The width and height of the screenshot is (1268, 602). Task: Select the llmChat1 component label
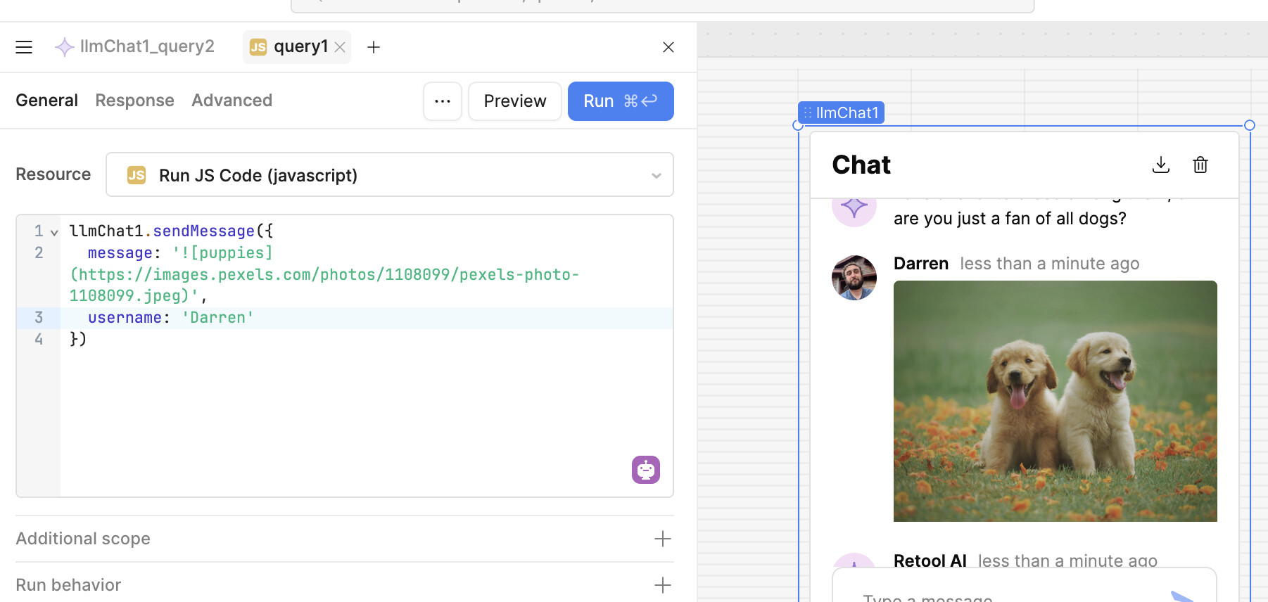[x=841, y=113]
